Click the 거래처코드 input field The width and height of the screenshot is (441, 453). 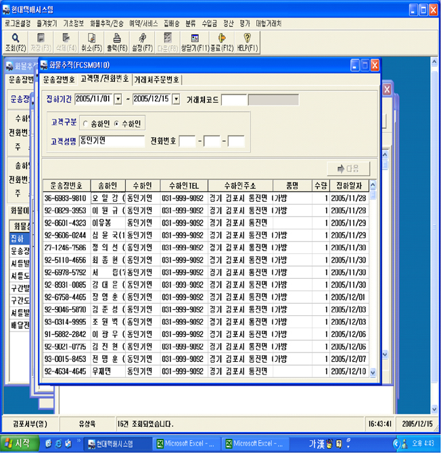tap(234, 100)
